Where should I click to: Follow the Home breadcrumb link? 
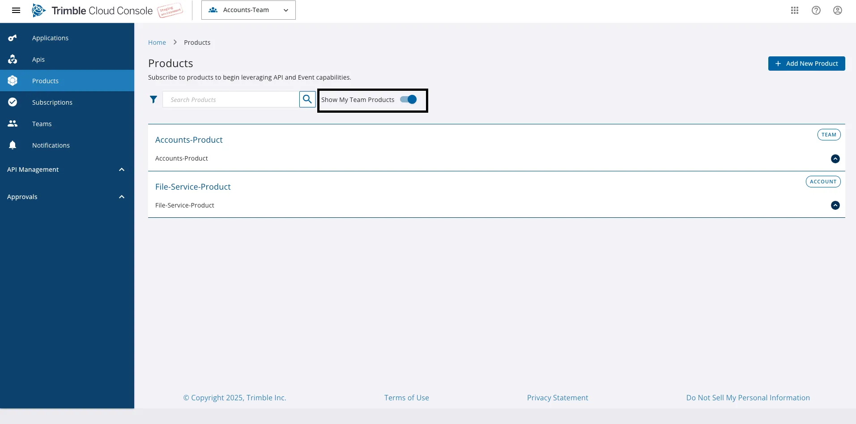157,42
